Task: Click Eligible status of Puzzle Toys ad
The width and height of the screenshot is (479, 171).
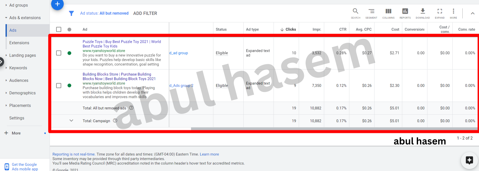Action: [x=222, y=53]
